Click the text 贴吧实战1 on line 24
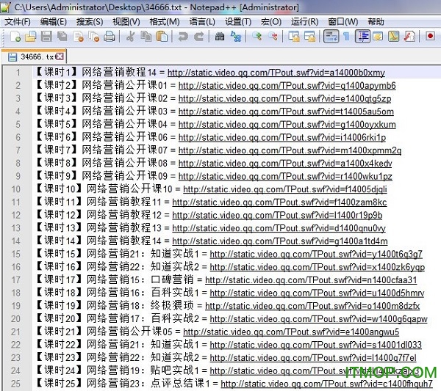 (174, 370)
